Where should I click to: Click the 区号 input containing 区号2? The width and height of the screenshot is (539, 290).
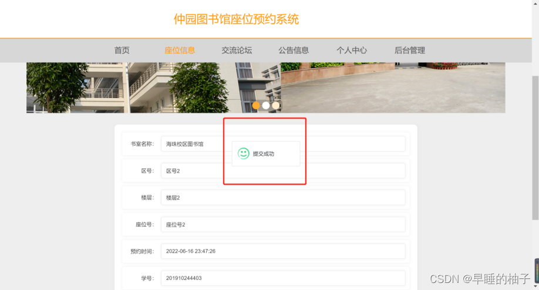[283, 171]
